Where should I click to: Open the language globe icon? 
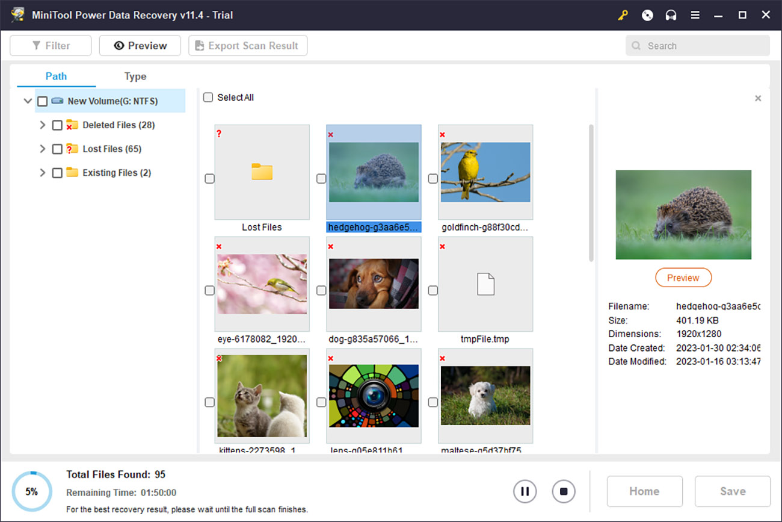[647, 15]
